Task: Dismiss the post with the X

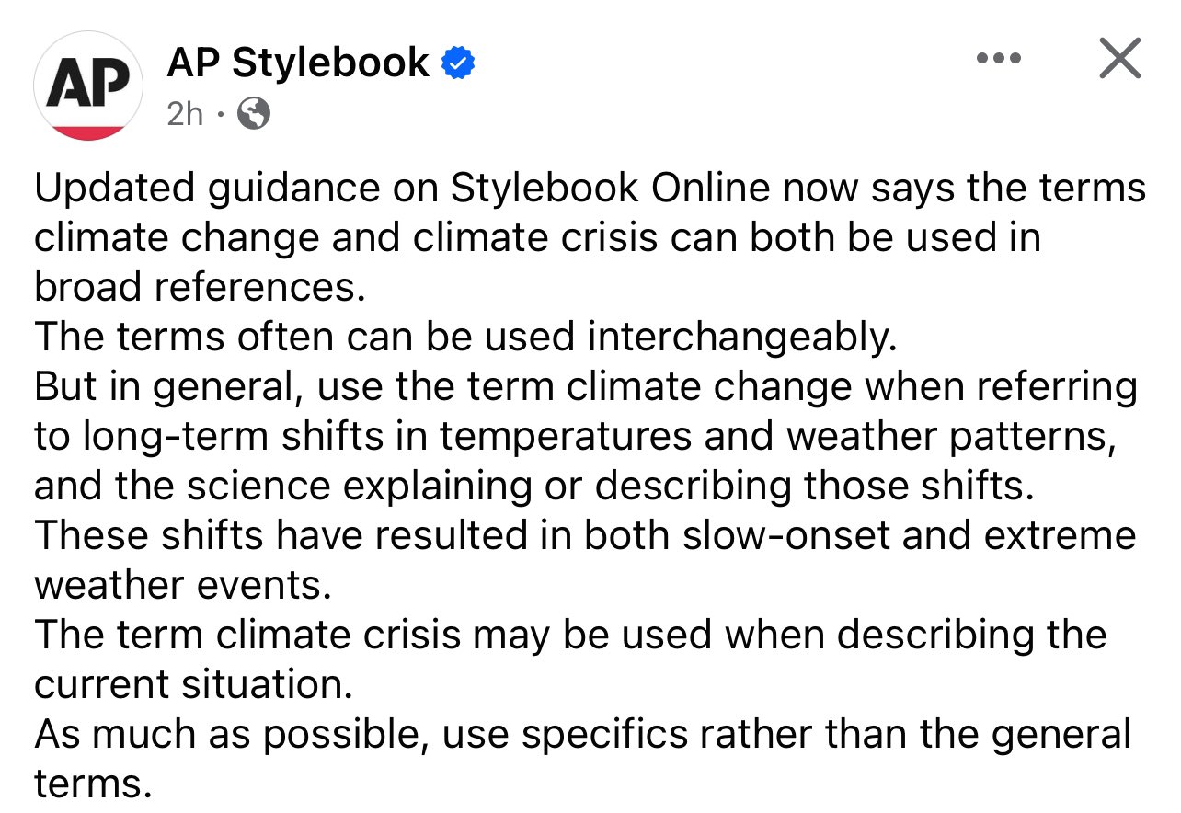Action: (x=1119, y=57)
